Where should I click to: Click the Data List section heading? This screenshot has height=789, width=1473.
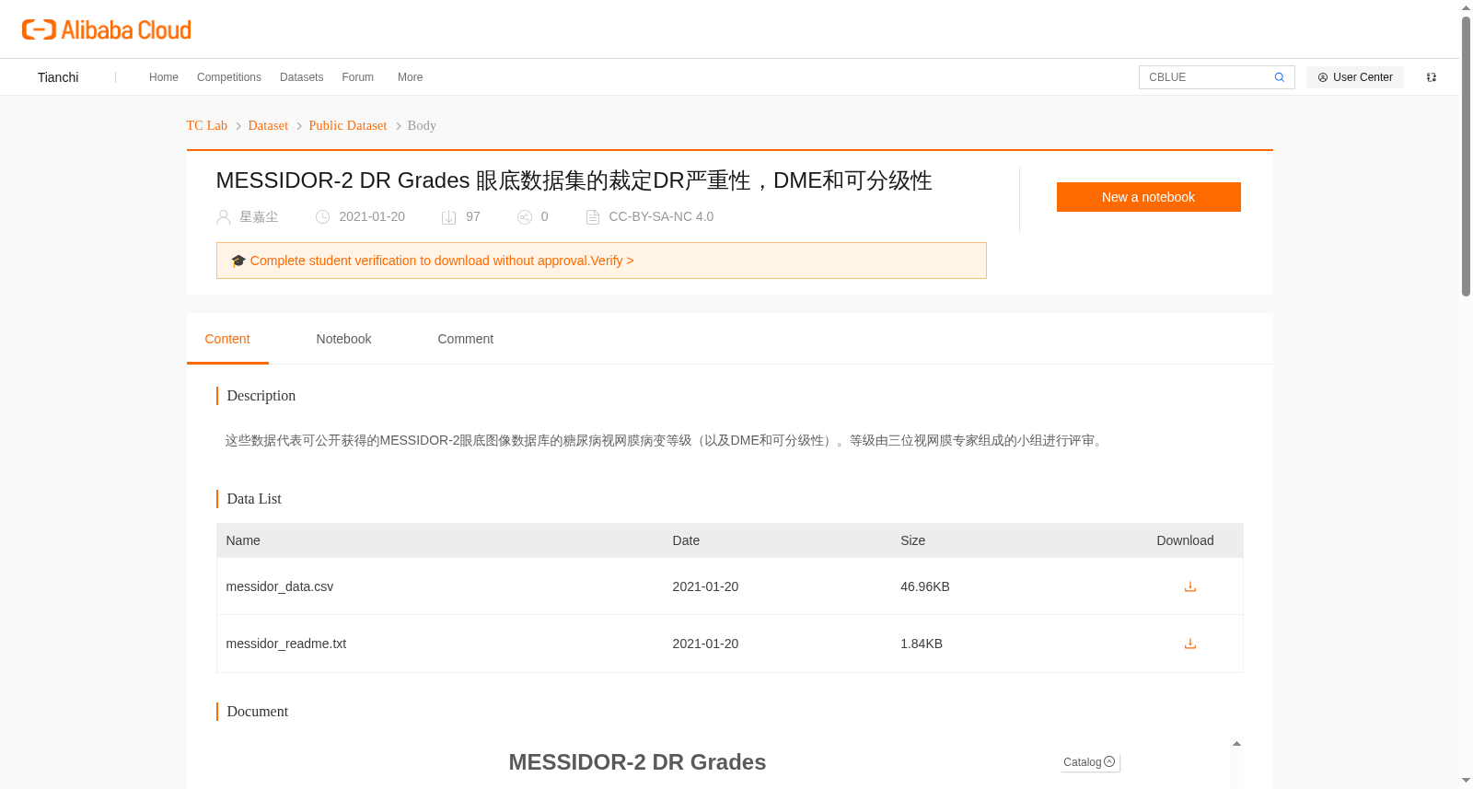(x=254, y=498)
